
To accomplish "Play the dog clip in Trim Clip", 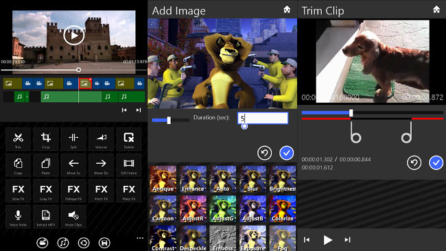I will [327, 240].
